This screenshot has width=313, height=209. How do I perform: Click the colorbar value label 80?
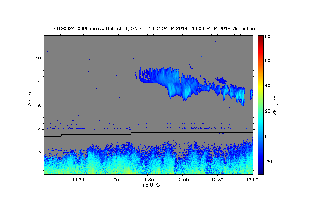click(x=268, y=37)
